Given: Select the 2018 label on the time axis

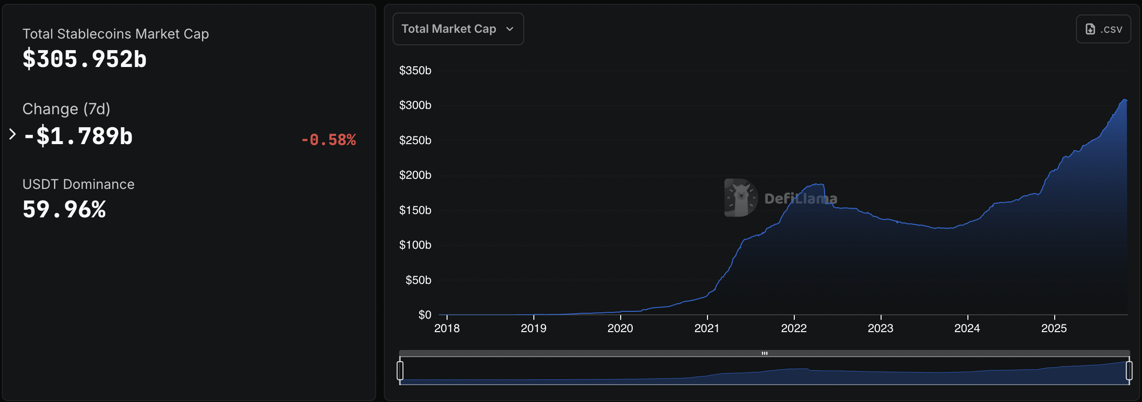Looking at the screenshot, I should [447, 328].
